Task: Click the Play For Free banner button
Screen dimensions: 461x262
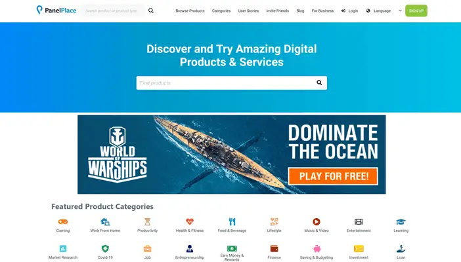Action: point(333,176)
